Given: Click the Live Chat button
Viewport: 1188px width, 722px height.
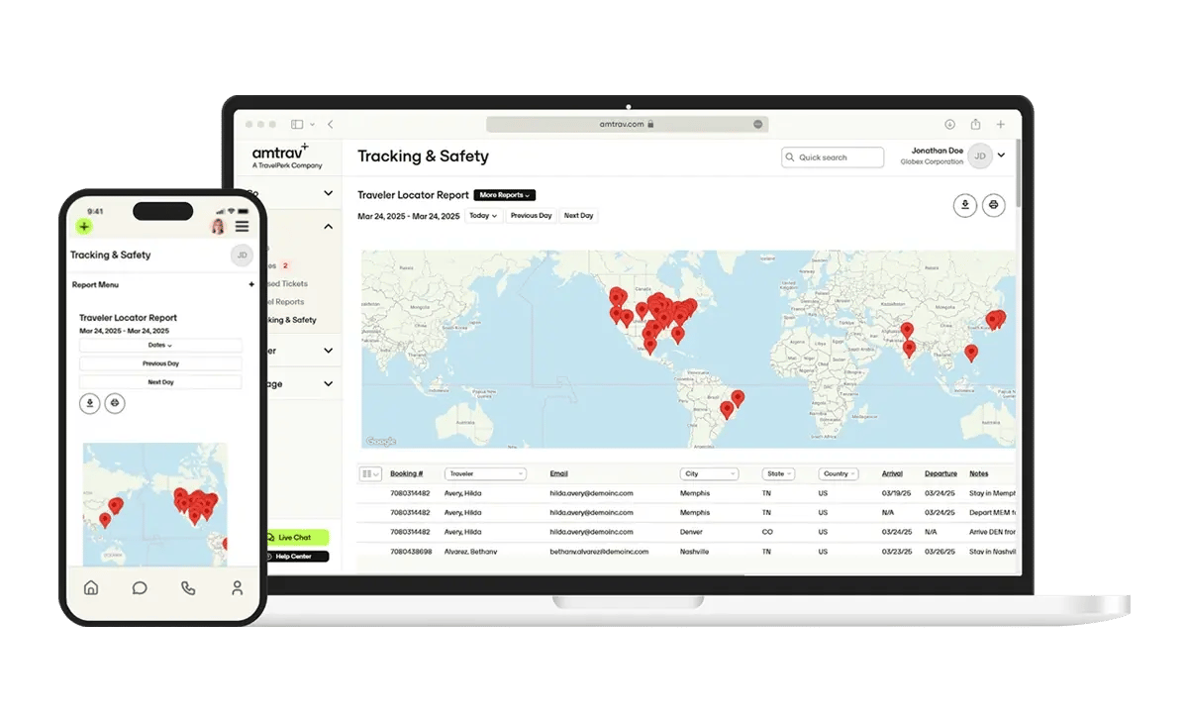Looking at the screenshot, I should point(294,537).
